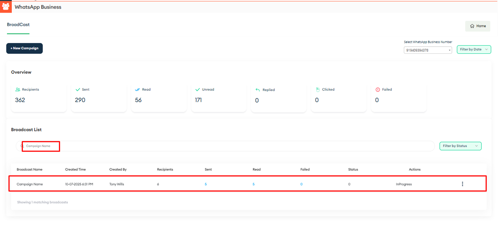Click the Recipients column header in table

point(165,170)
